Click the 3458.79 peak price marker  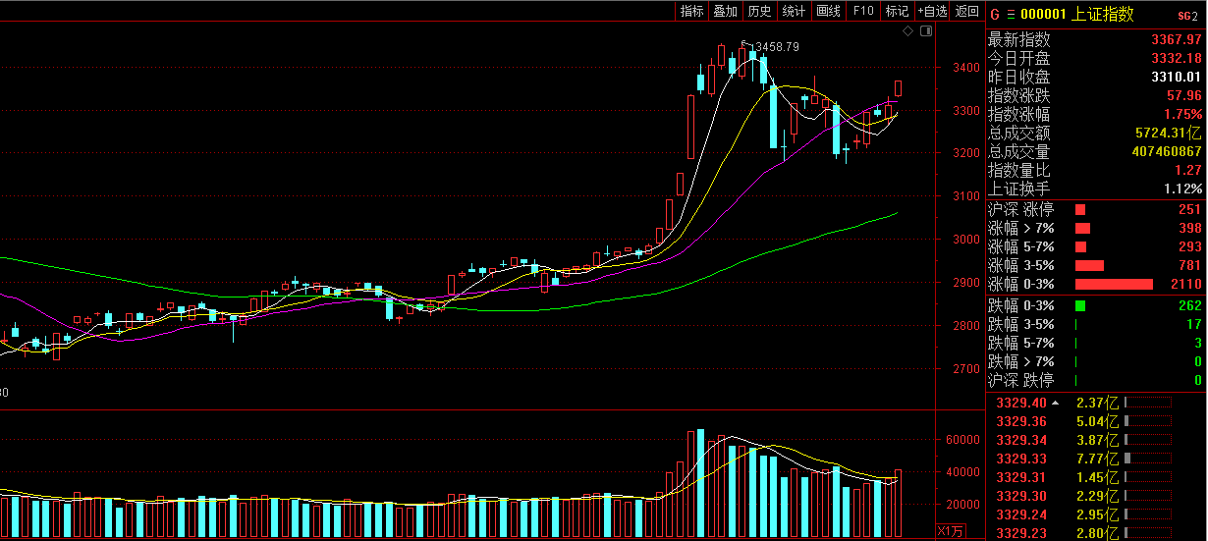click(776, 46)
